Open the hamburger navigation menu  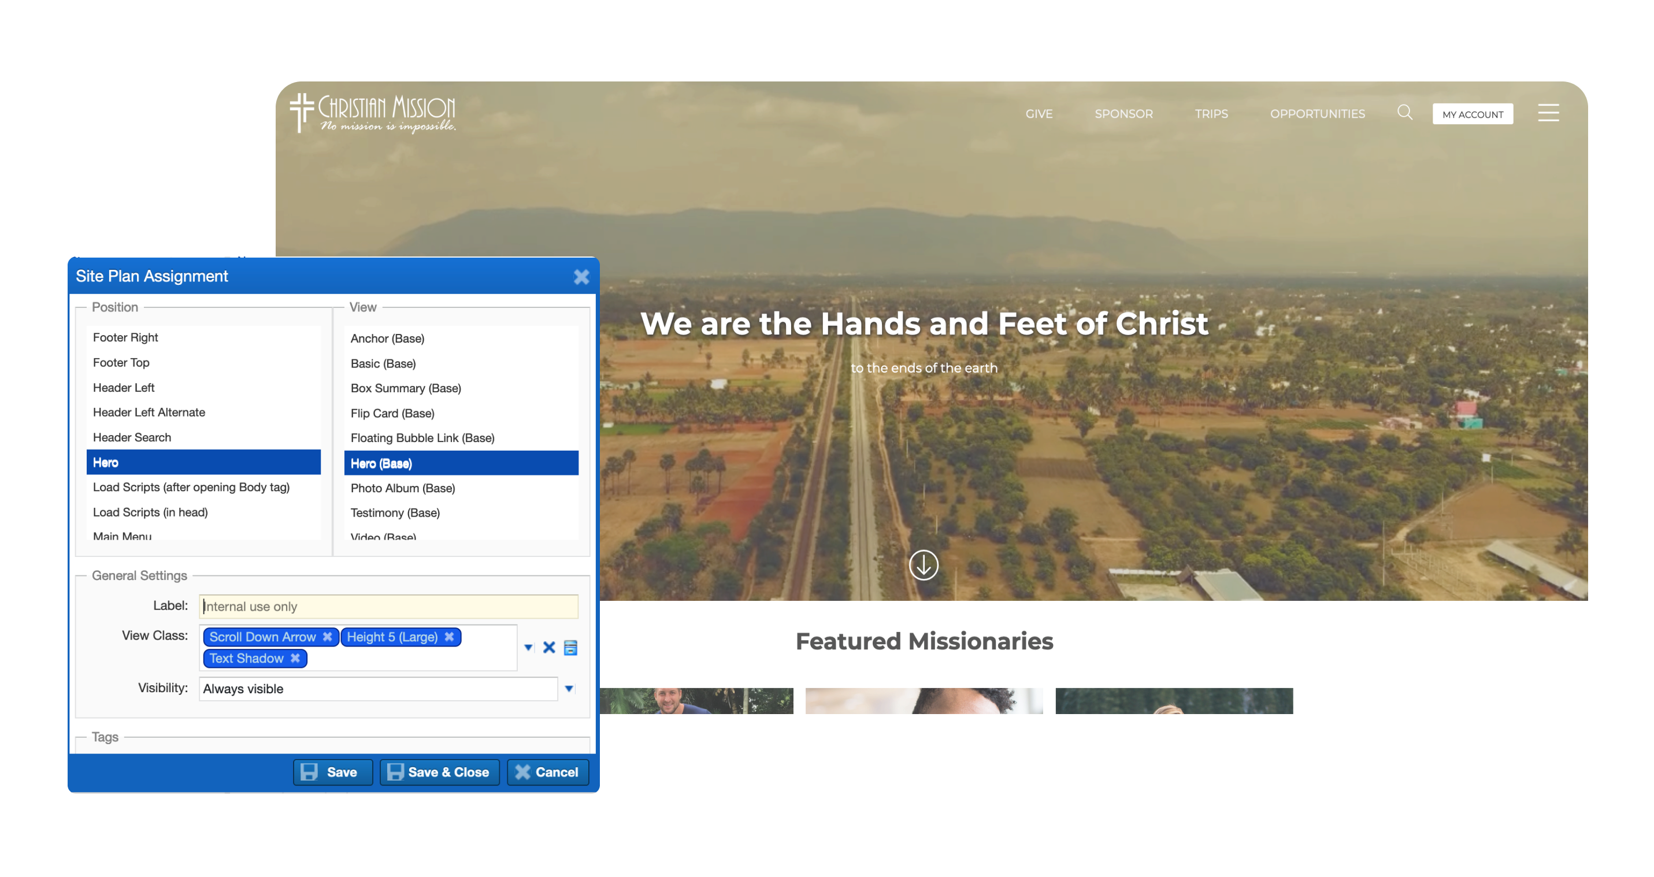tap(1549, 113)
